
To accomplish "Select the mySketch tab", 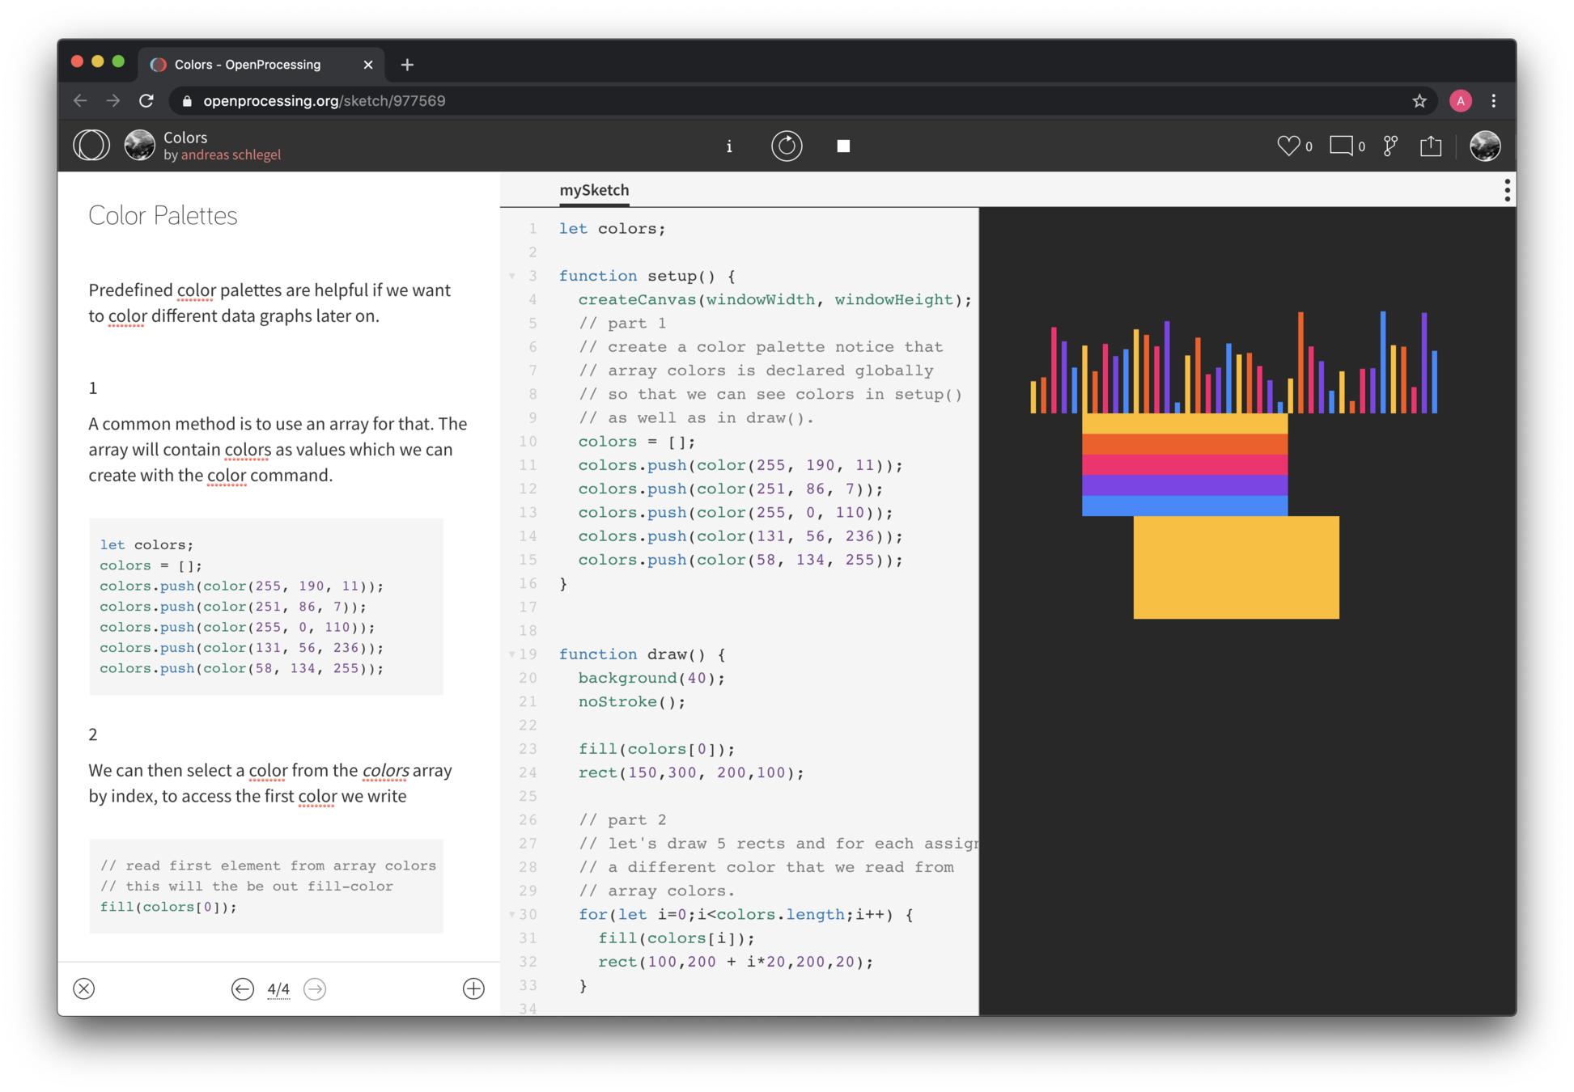I will tap(594, 190).
